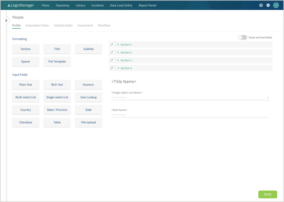Click the File Template button
The image size is (284, 202).
[57, 61]
